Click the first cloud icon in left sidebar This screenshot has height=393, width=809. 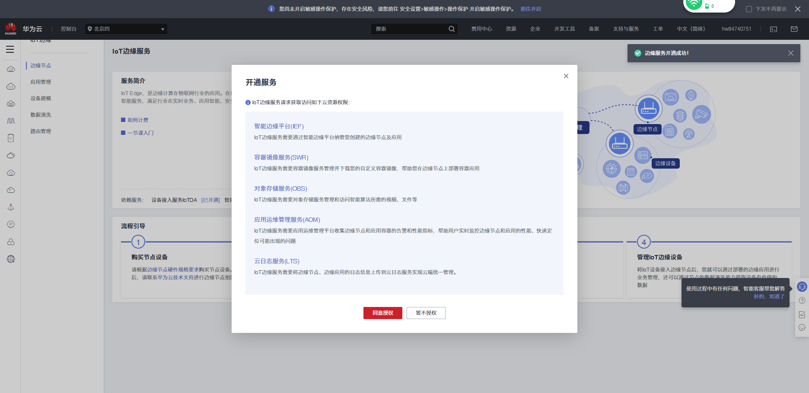pyautogui.click(x=11, y=69)
